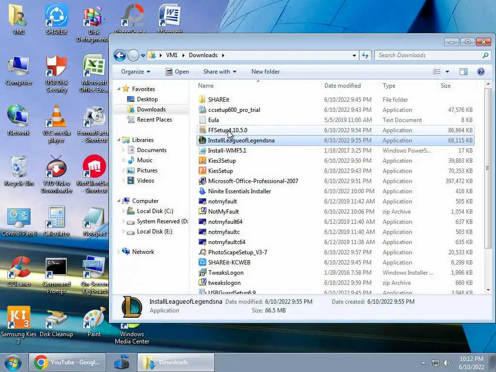Expand the Documents library node
This screenshot has height=372, width=496.
coord(124,150)
